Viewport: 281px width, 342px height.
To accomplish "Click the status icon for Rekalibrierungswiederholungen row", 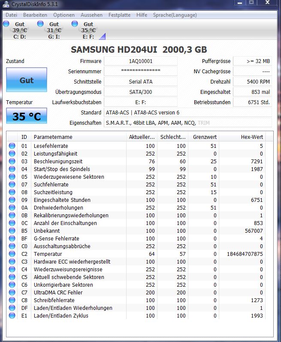I will pyautogui.click(x=12, y=215).
